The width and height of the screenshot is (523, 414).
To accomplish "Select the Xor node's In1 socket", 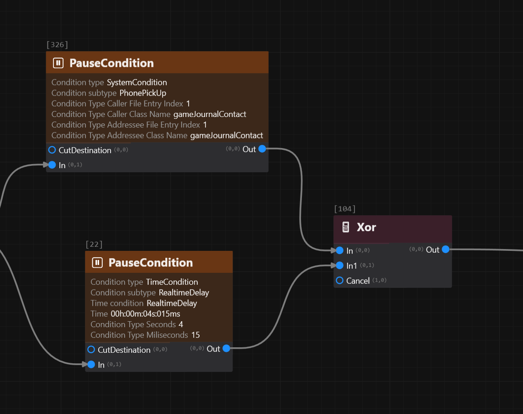I will click(339, 265).
